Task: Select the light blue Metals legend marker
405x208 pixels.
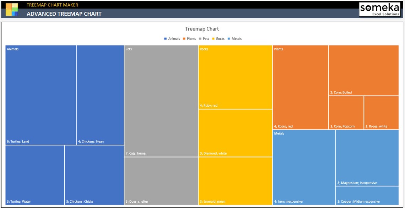Action: point(229,38)
